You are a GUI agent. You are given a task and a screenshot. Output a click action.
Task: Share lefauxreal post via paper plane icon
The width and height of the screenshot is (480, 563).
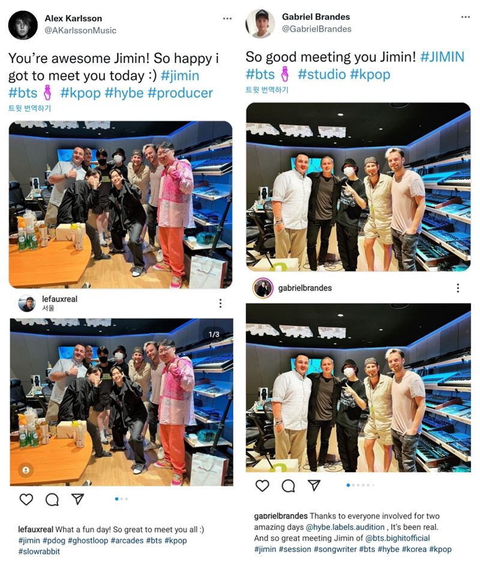click(x=77, y=499)
